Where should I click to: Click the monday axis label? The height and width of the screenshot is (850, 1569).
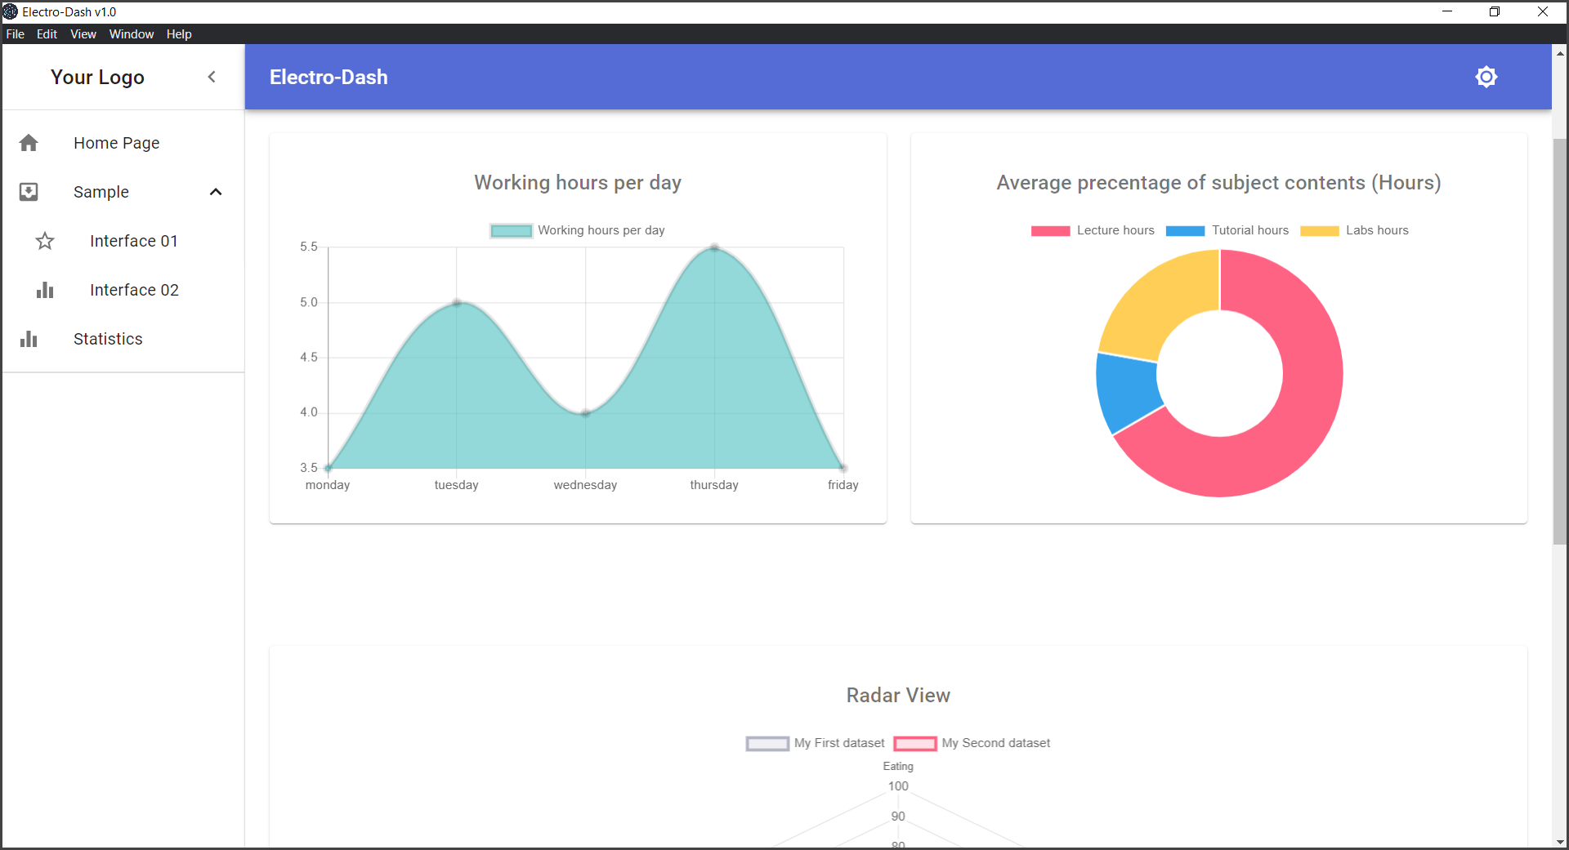328,485
